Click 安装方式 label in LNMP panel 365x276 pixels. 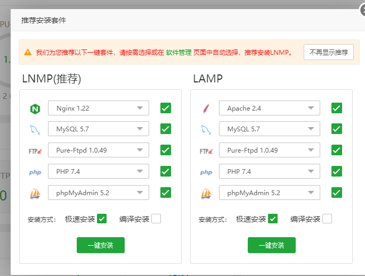[42, 219]
